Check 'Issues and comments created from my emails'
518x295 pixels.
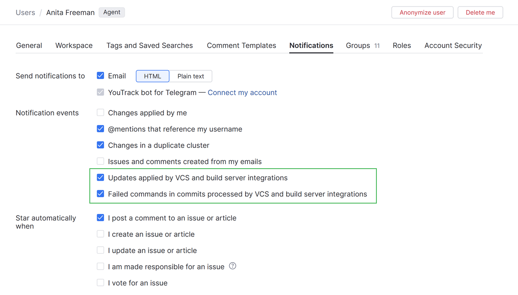[x=101, y=162]
